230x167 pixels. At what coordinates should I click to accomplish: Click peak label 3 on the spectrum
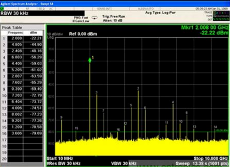(x=97, y=93)
